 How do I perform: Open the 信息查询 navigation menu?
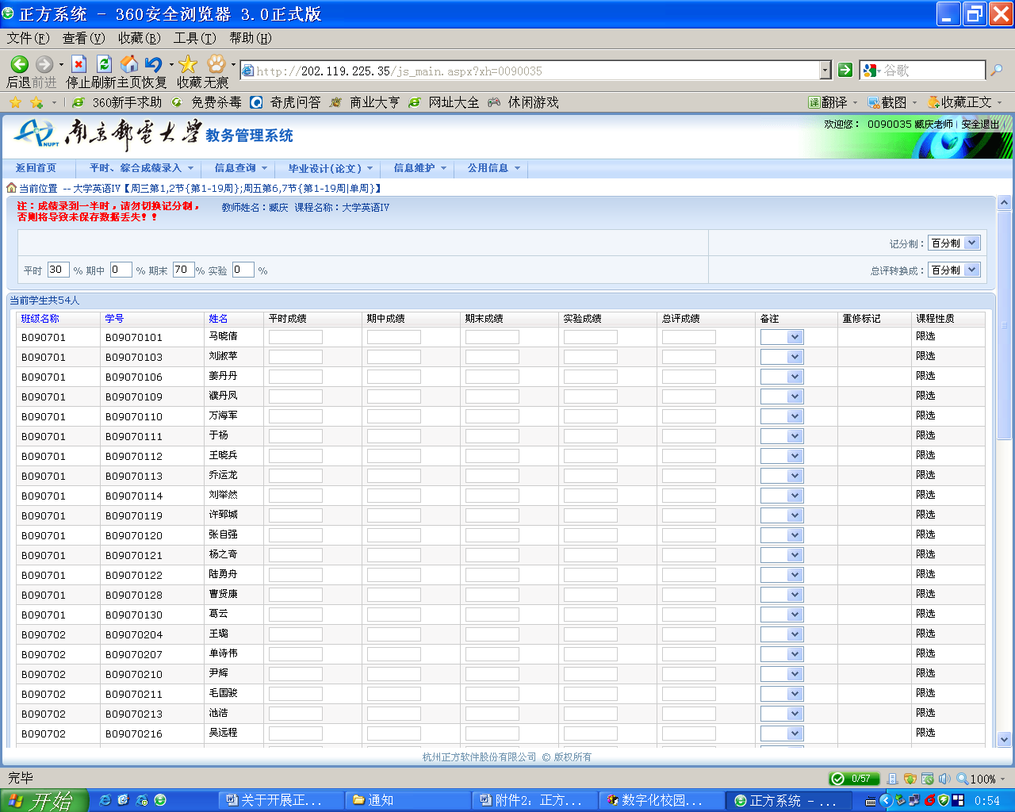coord(240,168)
